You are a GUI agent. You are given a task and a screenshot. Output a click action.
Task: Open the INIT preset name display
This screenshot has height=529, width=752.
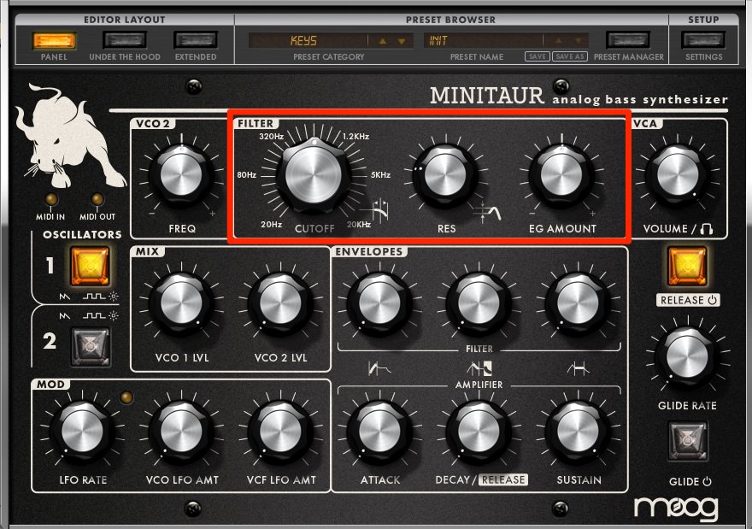[x=483, y=40]
